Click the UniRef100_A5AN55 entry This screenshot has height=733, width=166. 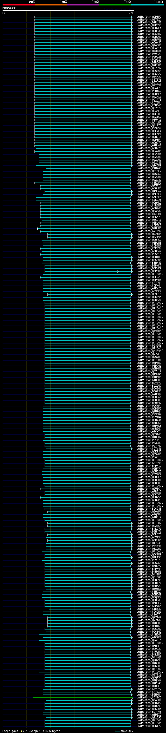pyautogui.click(x=149, y=42)
